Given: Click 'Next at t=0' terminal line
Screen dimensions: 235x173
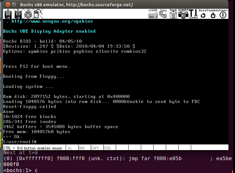Looking at the screenshot, I should [21, 153].
